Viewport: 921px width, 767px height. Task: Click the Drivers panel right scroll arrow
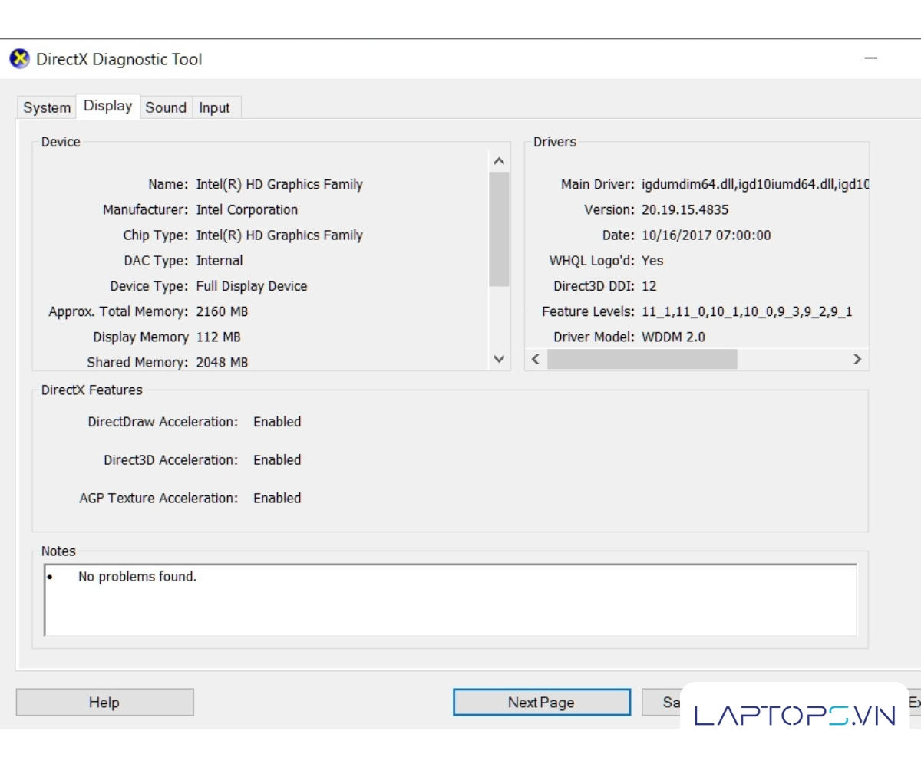point(857,359)
